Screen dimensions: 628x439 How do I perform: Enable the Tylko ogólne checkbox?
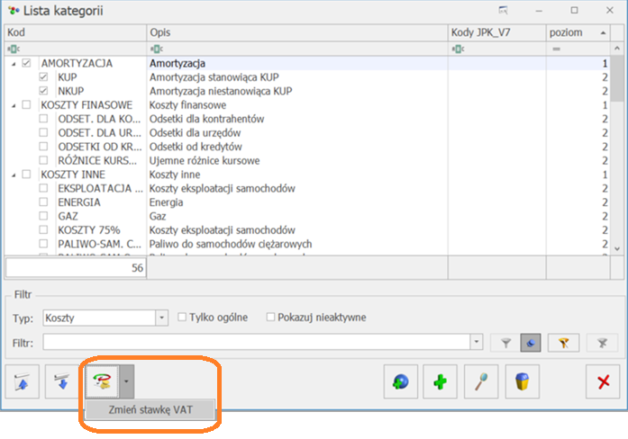(x=182, y=317)
